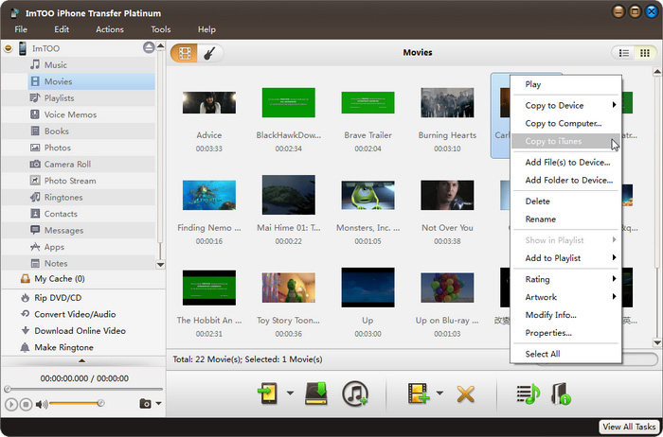Select Playlists in the sidebar
Viewport: 663px width, 437px height.
pyautogui.click(x=91, y=98)
